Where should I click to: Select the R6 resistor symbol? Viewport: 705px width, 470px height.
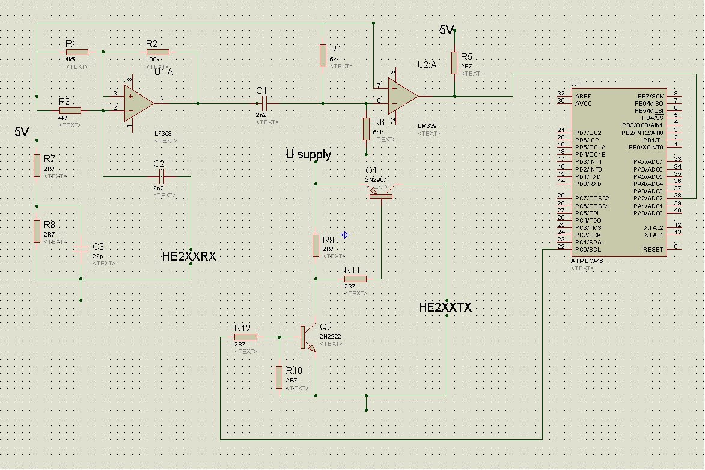367,129
